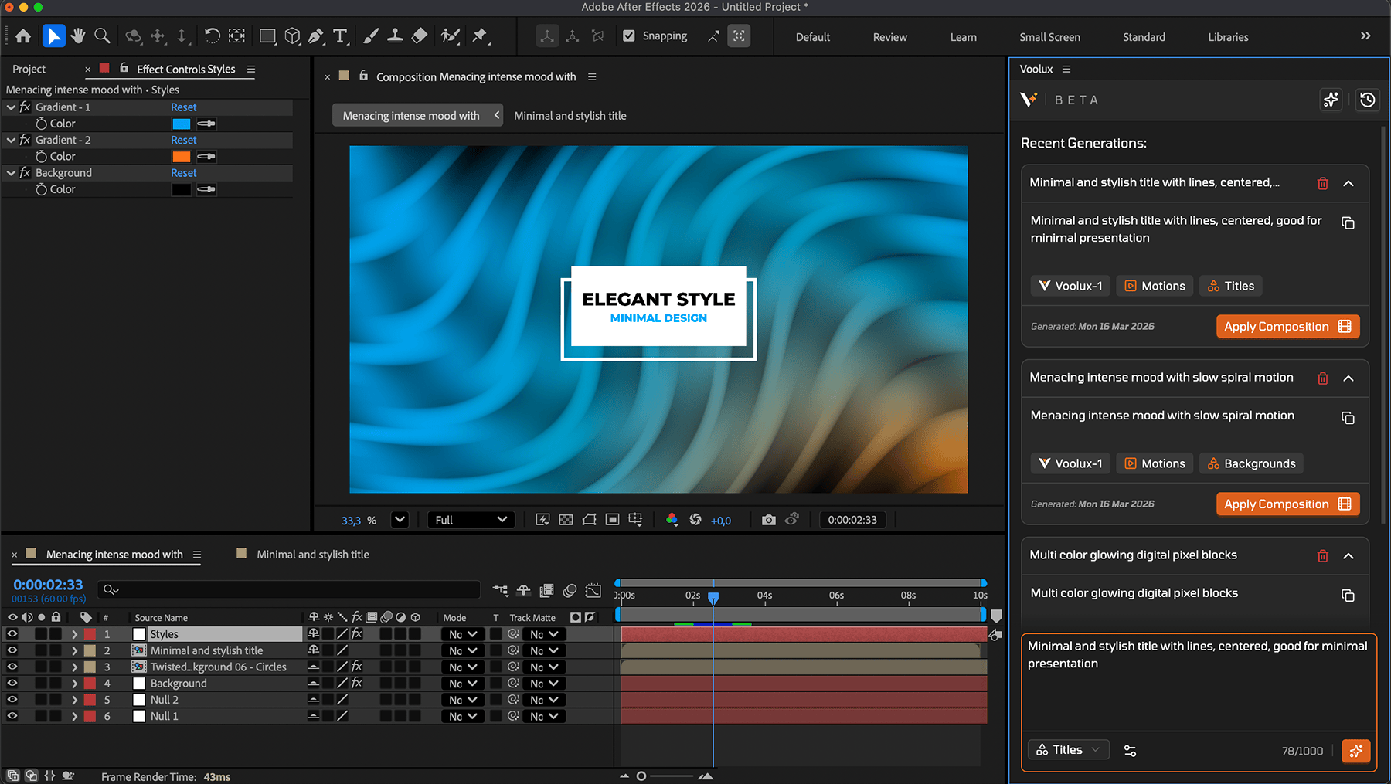Hide the Styles layer with eye icon
The width and height of the screenshot is (1391, 784).
[12, 634]
